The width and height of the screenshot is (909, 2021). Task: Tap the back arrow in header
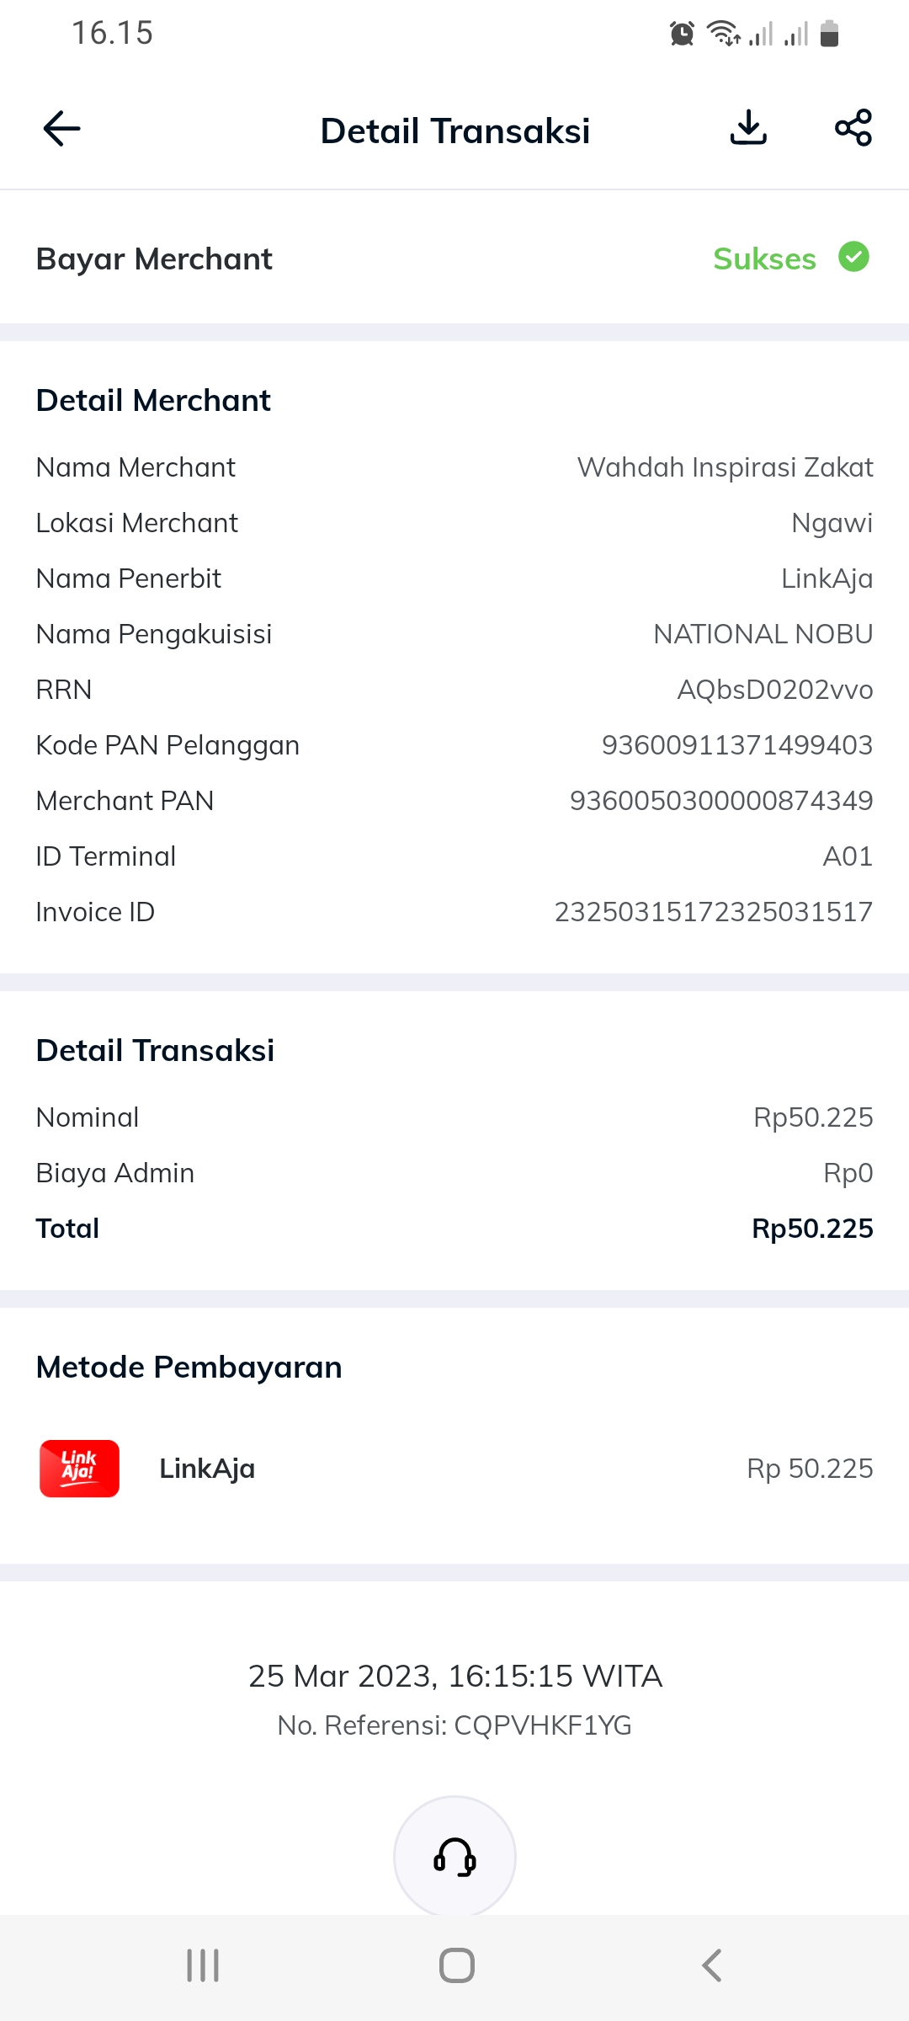tap(61, 129)
